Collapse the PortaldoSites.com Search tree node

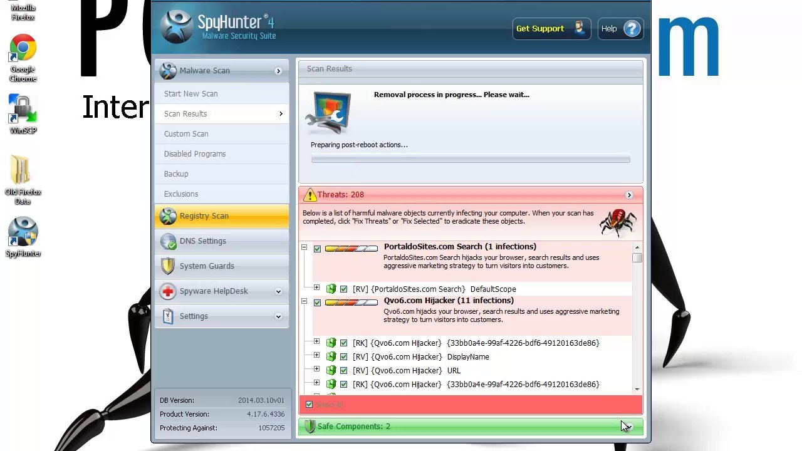point(304,248)
